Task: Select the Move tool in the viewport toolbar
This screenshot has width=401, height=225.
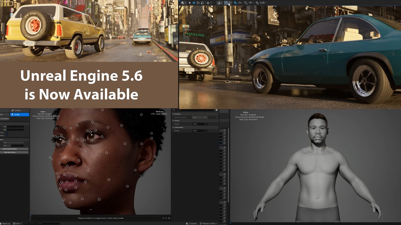Action: point(194,3)
